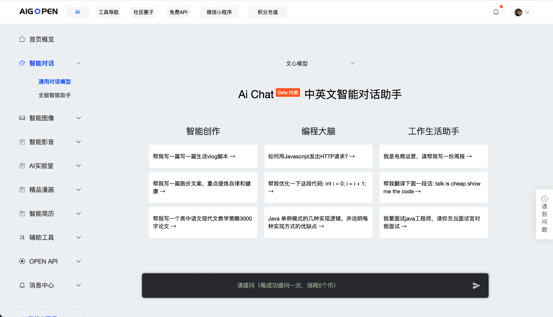Viewport: 553px width, 317px height.
Task: Open the 积分充值 recharge page
Action: (267, 12)
